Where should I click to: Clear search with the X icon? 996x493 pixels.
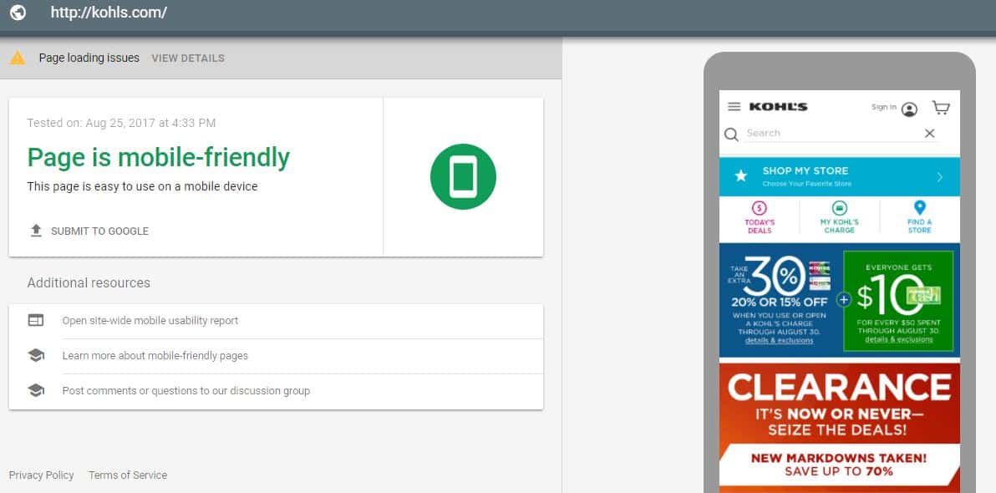929,133
